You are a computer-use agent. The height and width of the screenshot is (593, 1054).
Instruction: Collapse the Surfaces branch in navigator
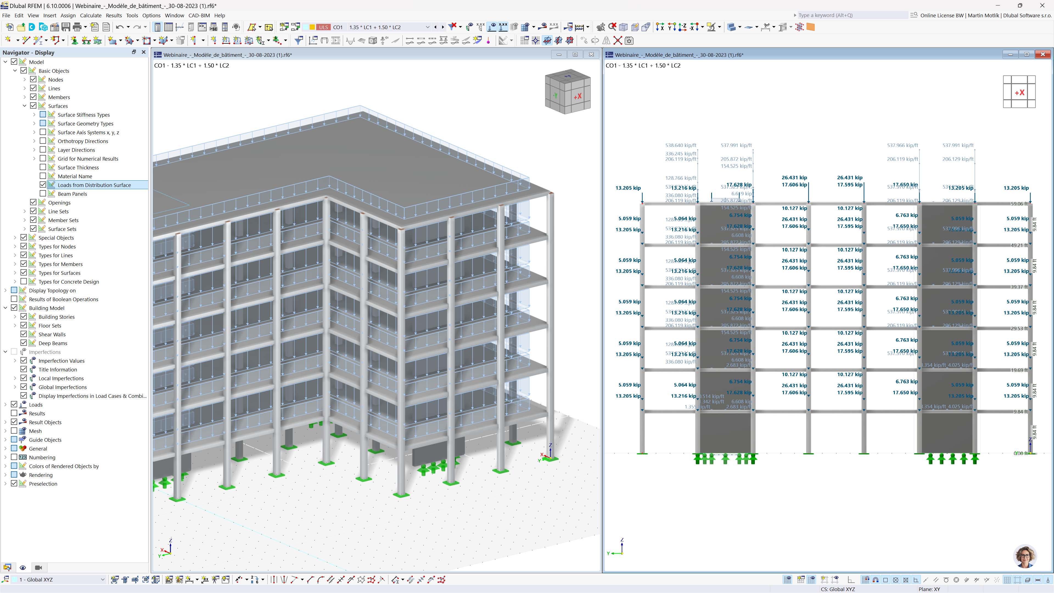24,106
